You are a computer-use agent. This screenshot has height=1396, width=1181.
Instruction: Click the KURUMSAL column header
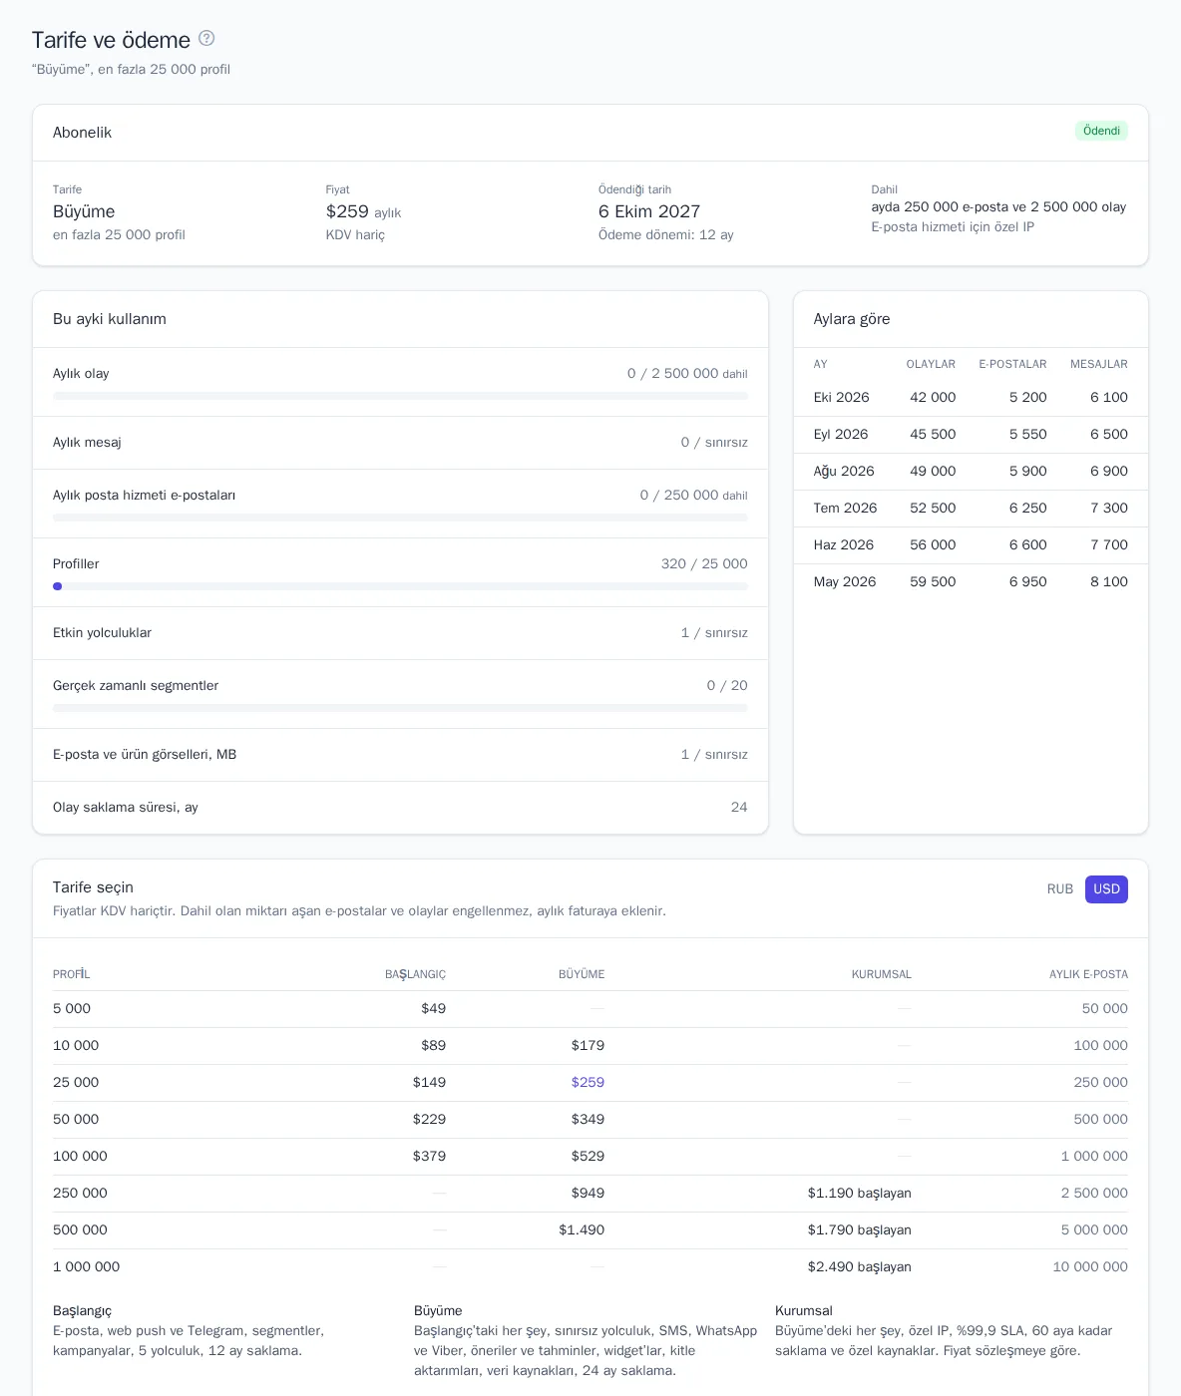click(882, 974)
